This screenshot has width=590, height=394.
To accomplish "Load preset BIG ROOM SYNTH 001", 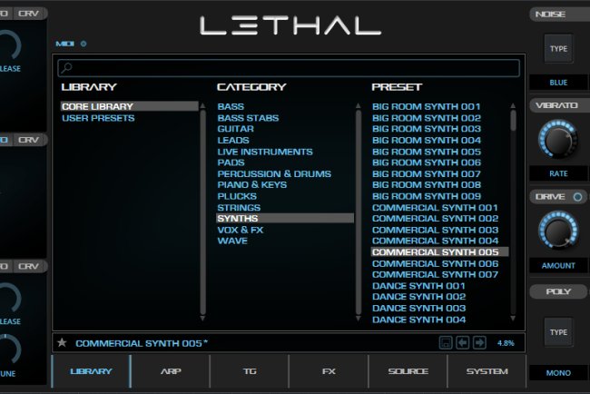I will click(x=427, y=106).
